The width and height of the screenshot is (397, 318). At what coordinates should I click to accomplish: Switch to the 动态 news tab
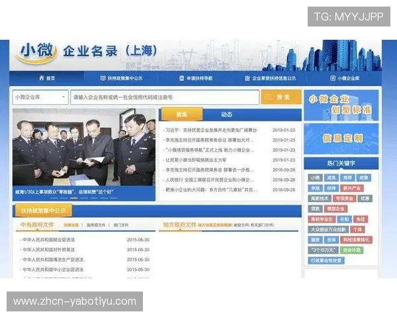pyautogui.click(x=226, y=115)
